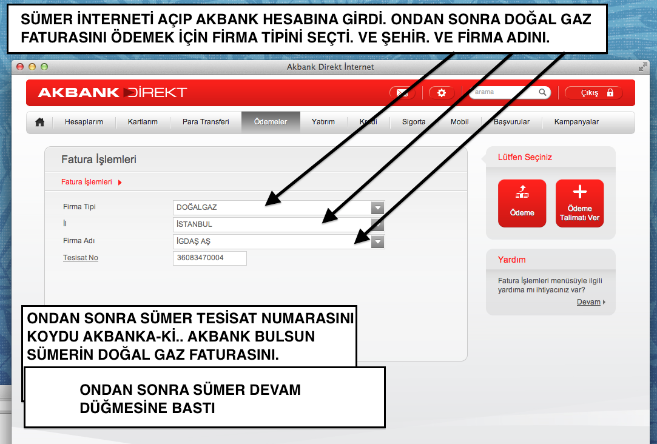657x444 pixels.
Task: Click the Ödeme Talimatı Ver plus button
Action: (579, 204)
